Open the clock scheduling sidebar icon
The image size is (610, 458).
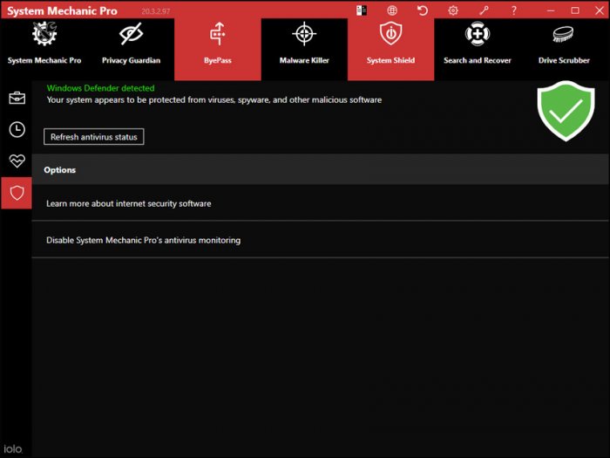[17, 129]
